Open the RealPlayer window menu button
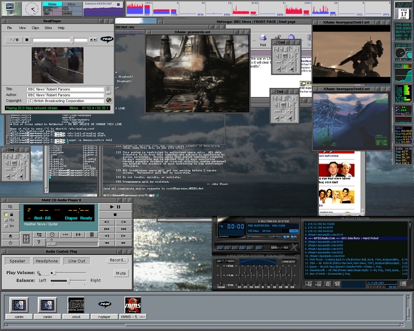This screenshot has width=414, height=331. pyautogui.click(x=4, y=21)
